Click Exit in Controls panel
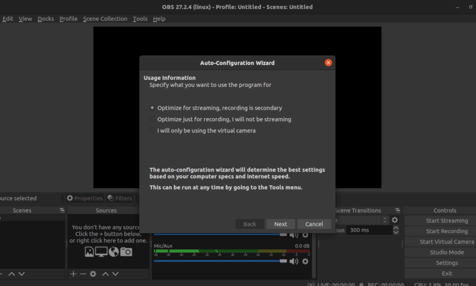This screenshot has height=286, width=476. tap(447, 274)
